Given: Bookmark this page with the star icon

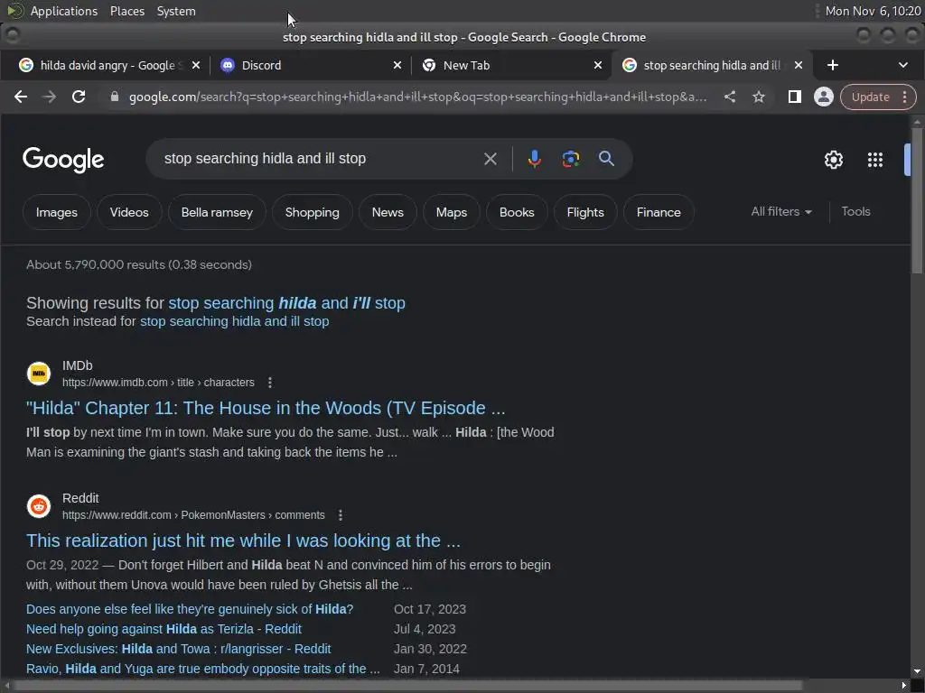Looking at the screenshot, I should tap(759, 97).
